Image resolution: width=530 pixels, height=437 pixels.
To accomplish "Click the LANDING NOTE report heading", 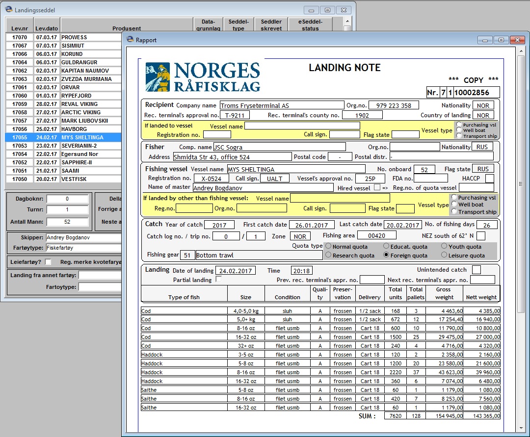I will coord(345,68).
